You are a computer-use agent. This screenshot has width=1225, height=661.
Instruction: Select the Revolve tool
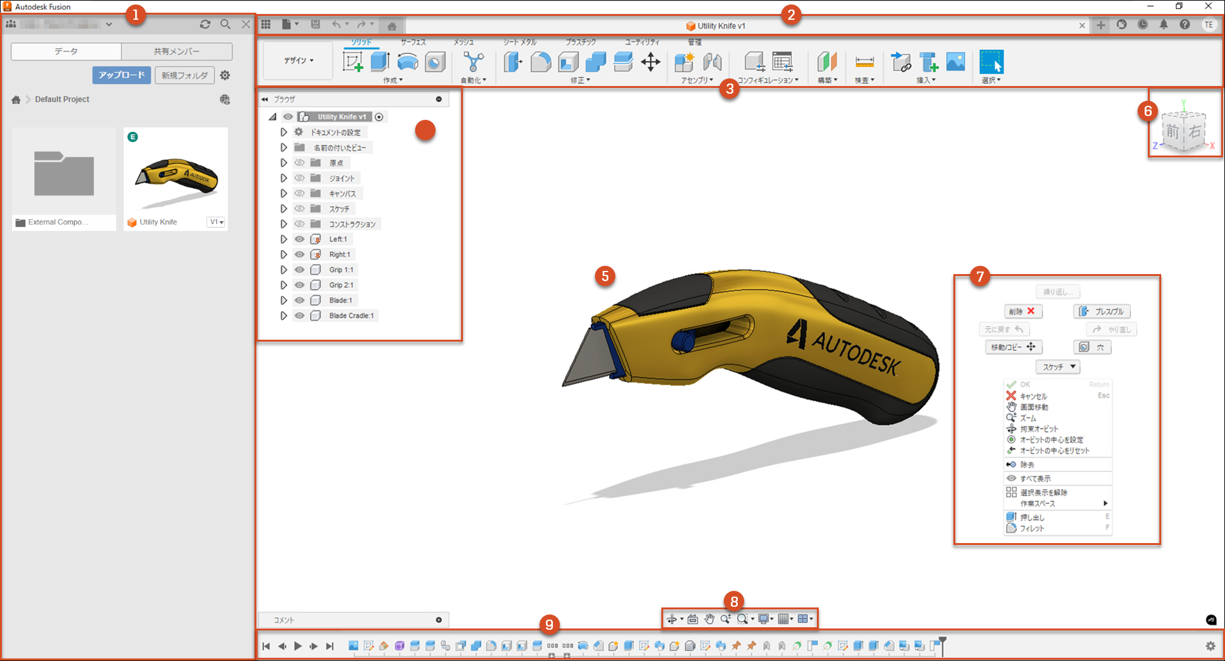click(x=407, y=62)
